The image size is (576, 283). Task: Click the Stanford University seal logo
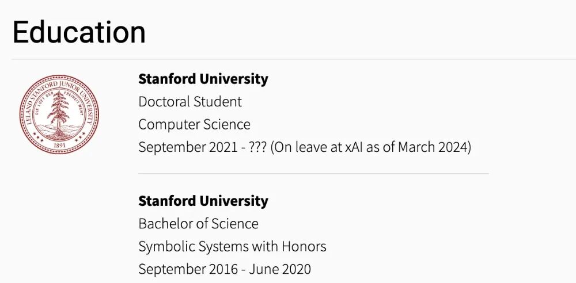59,114
